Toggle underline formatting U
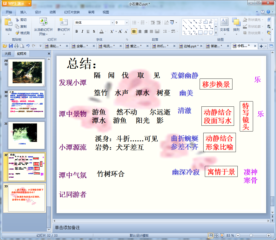276x240 pixels. [x=88, y=31]
